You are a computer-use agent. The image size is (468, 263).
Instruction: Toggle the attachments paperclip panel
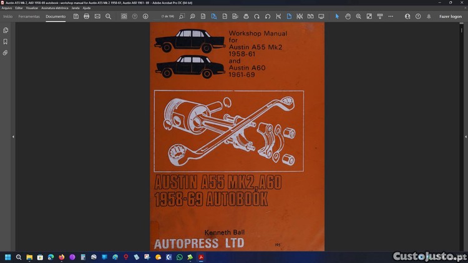pos(6,52)
